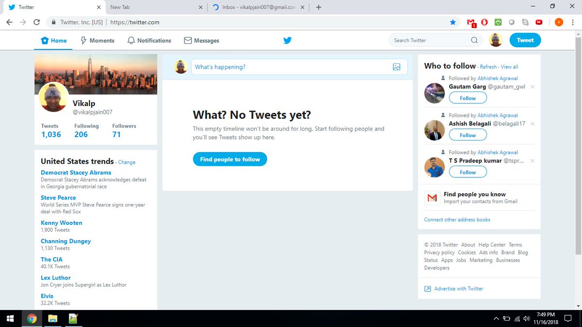
Task: Click Refresh in Who to follow
Action: pos(488,67)
